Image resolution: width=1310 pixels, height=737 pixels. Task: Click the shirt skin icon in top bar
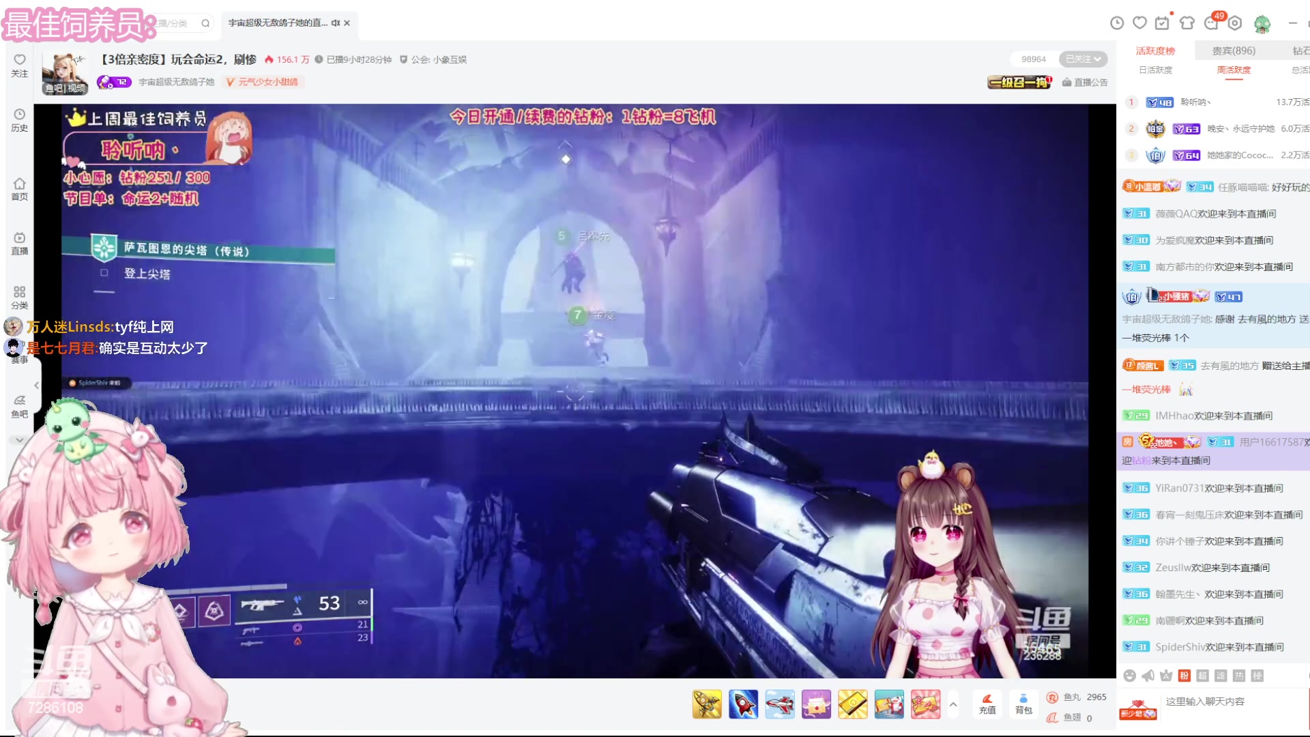coord(1187,23)
